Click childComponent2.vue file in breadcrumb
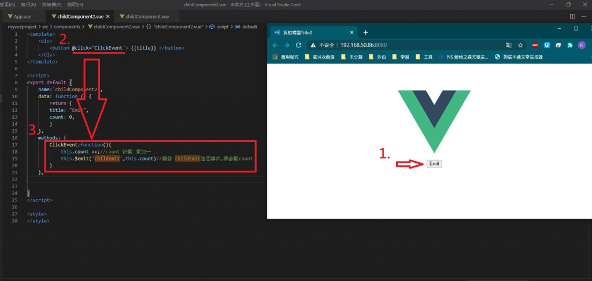The width and height of the screenshot is (592, 281). click(114, 27)
